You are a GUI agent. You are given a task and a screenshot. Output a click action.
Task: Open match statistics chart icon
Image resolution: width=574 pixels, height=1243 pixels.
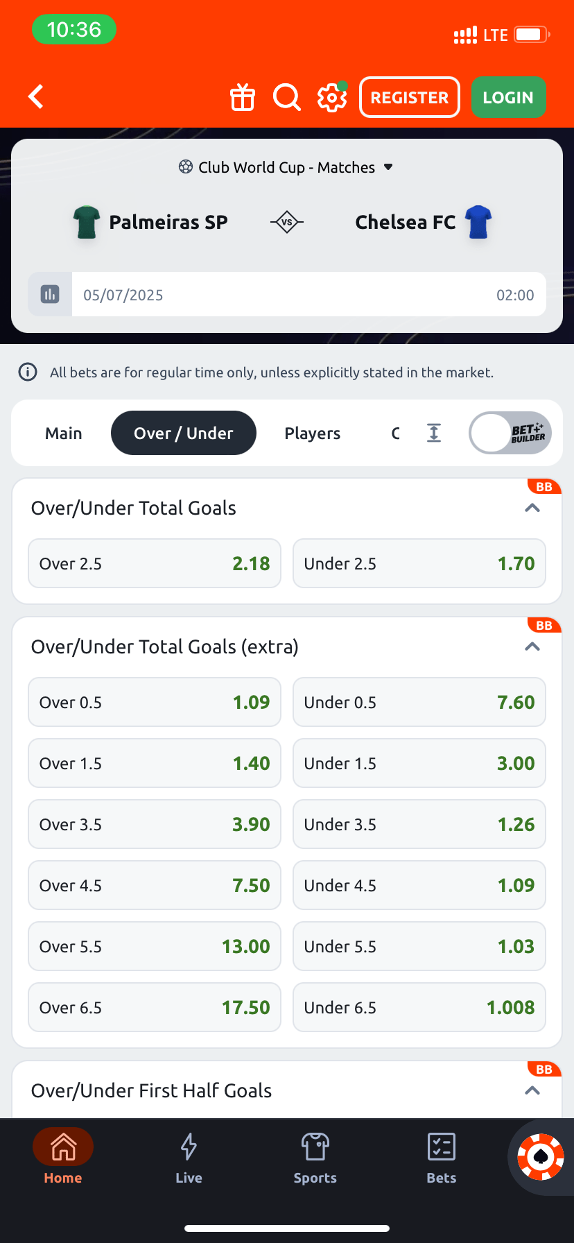(x=50, y=294)
